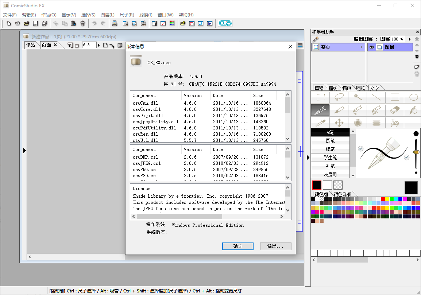Click the large black current color preview
Screen dimensions: 421x295
click(411, 187)
